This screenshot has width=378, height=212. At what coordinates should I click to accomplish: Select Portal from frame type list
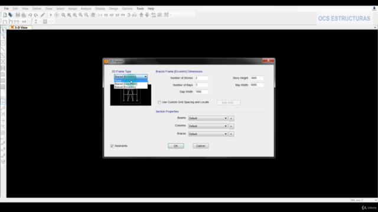point(131,81)
